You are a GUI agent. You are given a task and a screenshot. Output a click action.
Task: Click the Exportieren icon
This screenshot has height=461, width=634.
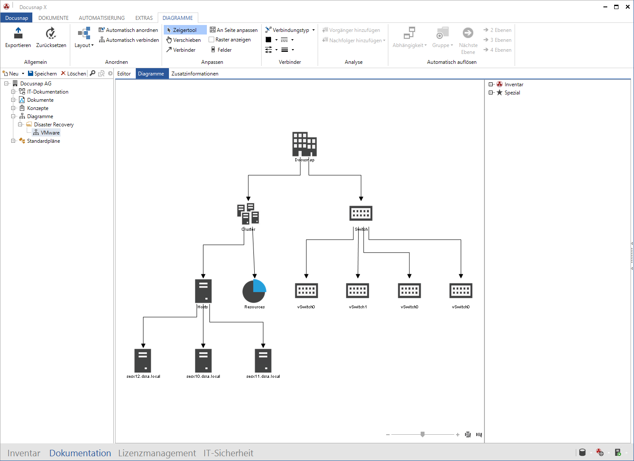pos(18,33)
